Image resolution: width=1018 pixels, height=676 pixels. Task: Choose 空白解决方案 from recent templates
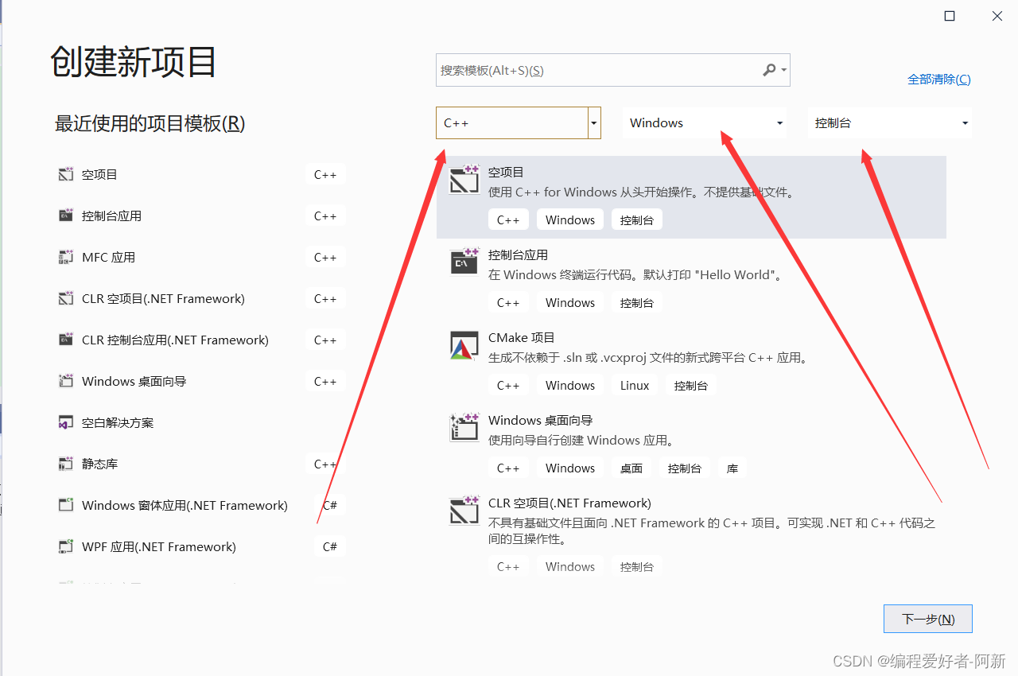pyautogui.click(x=202, y=422)
